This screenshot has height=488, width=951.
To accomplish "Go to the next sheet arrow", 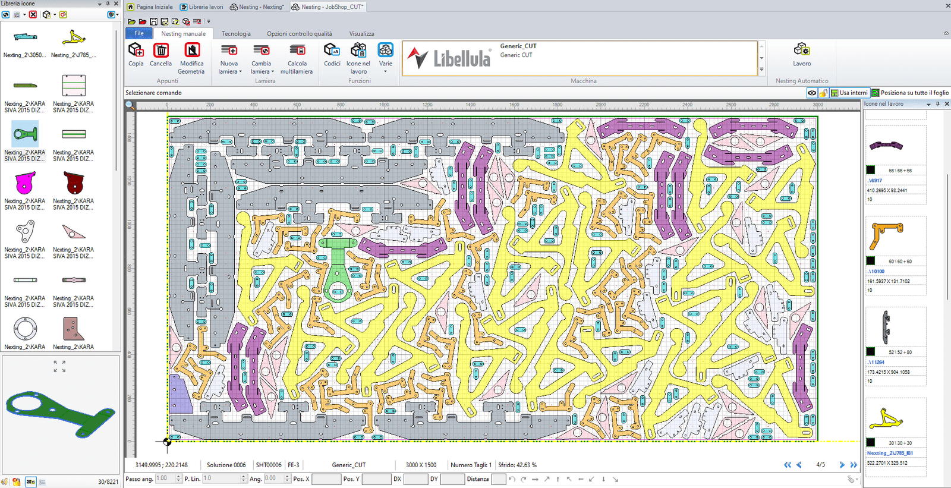I will pyautogui.click(x=842, y=465).
